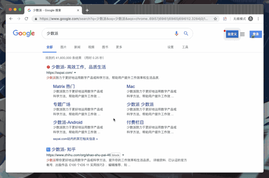Open a new tab with plus button
This screenshot has height=178, width=269.
pos(87,10)
